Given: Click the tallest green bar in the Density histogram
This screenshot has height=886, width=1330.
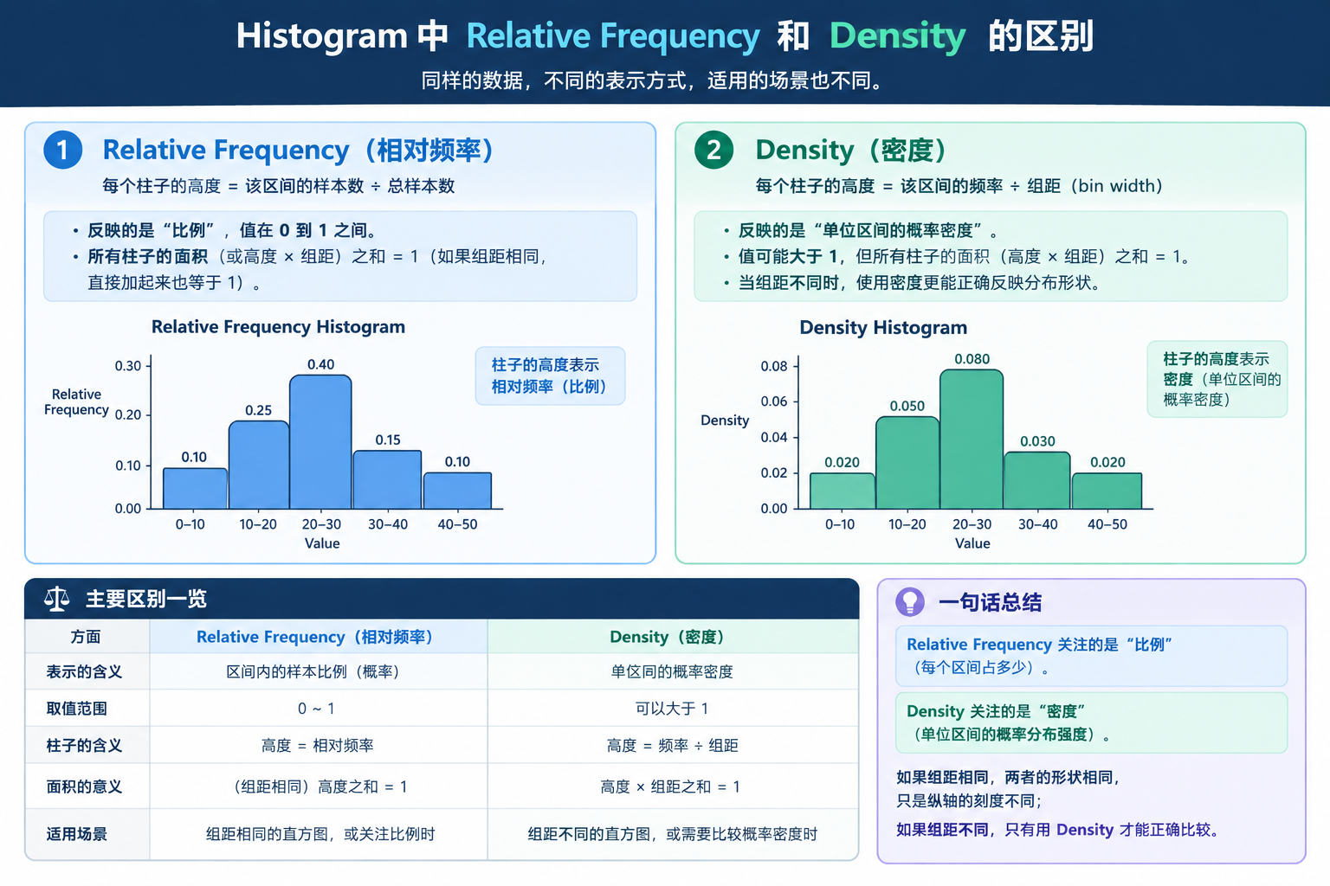Looking at the screenshot, I should (x=972, y=440).
